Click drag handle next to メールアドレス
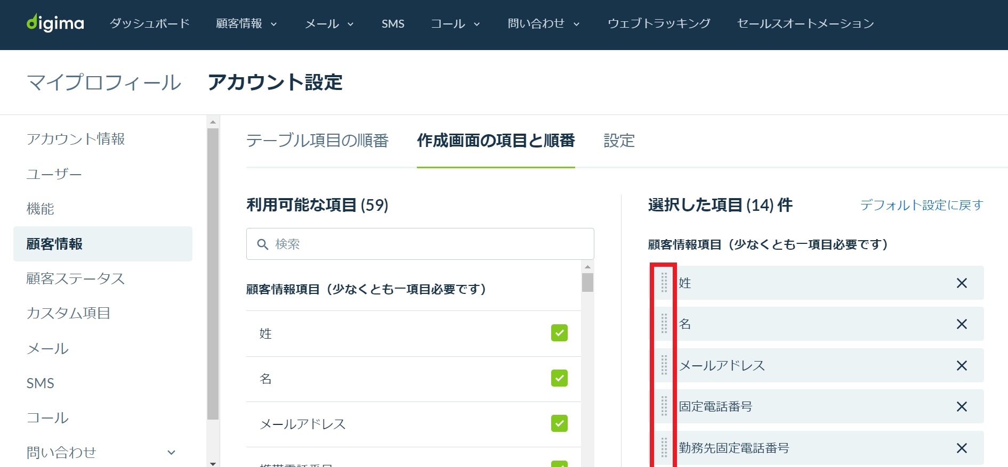Screen dimensions: 1008x467 (664, 365)
